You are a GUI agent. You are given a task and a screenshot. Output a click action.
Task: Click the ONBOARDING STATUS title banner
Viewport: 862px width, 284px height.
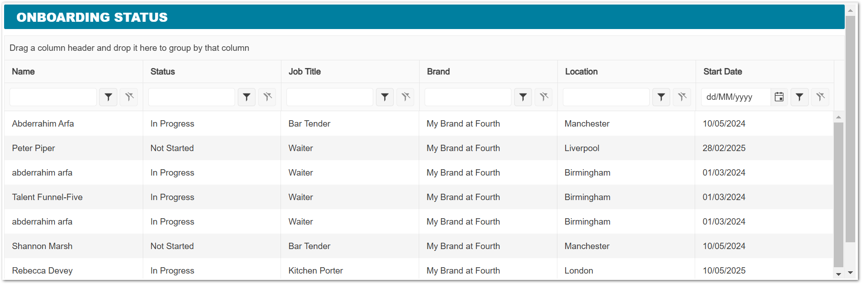(x=424, y=17)
